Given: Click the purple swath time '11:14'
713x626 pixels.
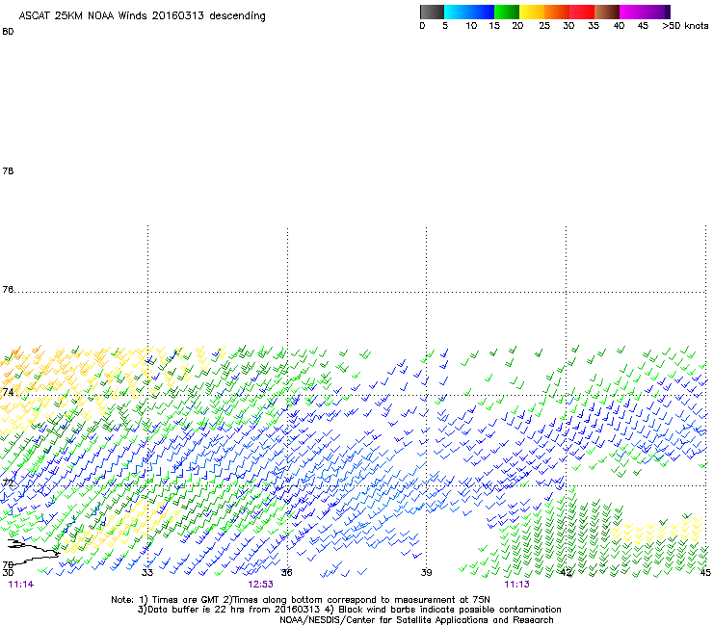Looking at the screenshot, I should 21,585.
